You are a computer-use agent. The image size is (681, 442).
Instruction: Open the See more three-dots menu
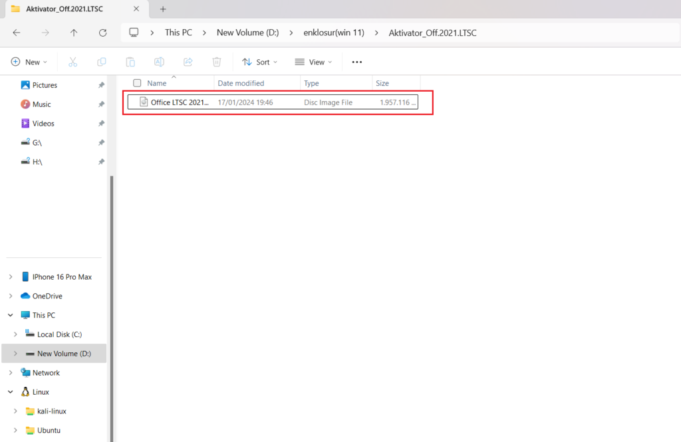tap(357, 62)
